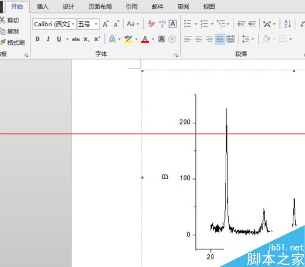Open the Calibri font name dropdown
The image size is (305, 267).
(x=73, y=24)
